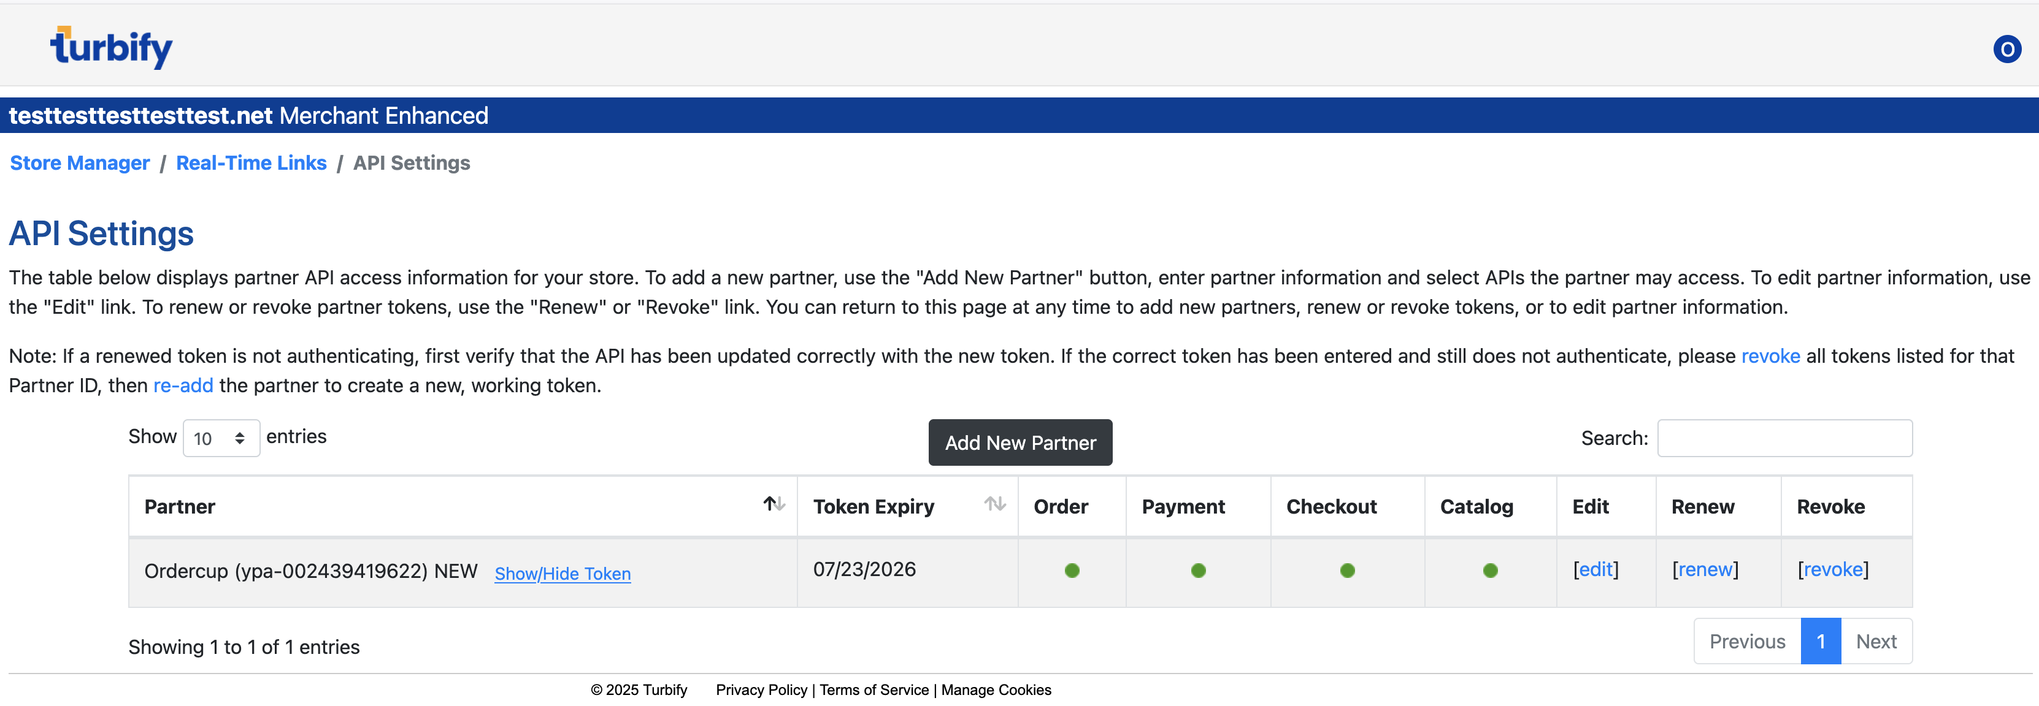Click green Order status dot
Image resolution: width=2039 pixels, height=706 pixels.
[1072, 571]
